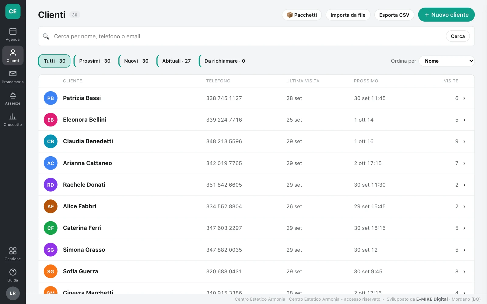This screenshot has width=487, height=304.
Task: Expand Claudia Benedetti row chevron
Action: (464, 141)
